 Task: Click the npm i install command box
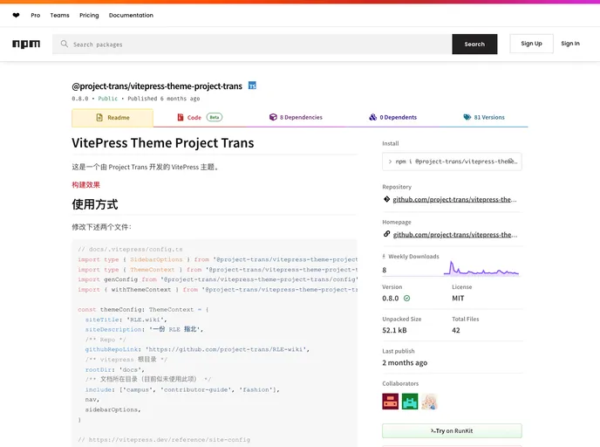(452, 162)
